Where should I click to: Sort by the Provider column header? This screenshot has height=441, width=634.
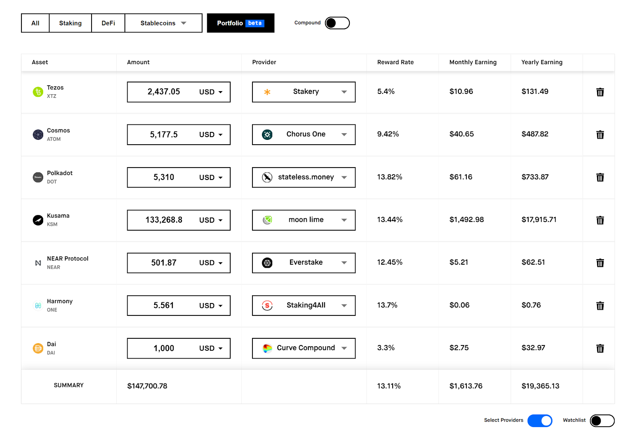pyautogui.click(x=264, y=62)
